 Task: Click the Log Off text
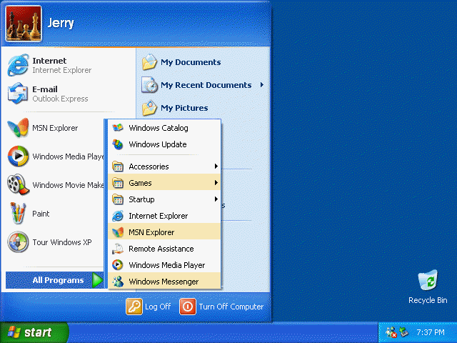[x=158, y=307]
